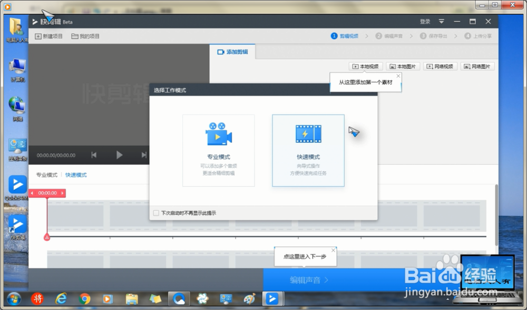Open the 控制面板 desktop icon

tap(17, 149)
